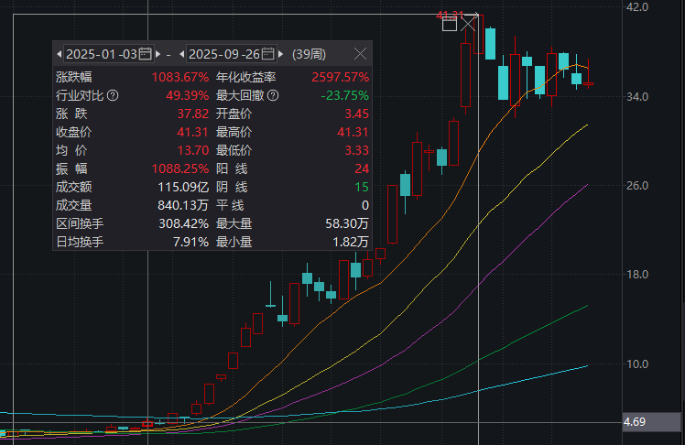Click the (39周) period label

coord(311,54)
